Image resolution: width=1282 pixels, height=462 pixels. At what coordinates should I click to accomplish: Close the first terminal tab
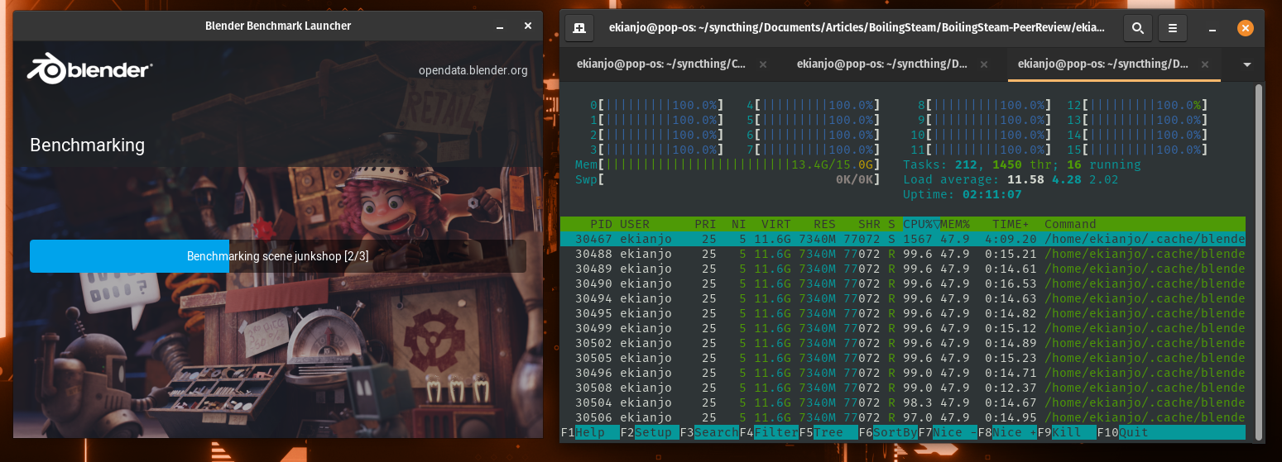point(763,64)
